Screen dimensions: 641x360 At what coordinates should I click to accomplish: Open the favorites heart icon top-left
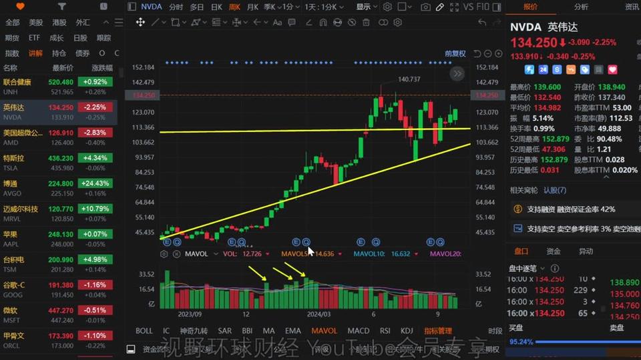(x=20, y=7)
